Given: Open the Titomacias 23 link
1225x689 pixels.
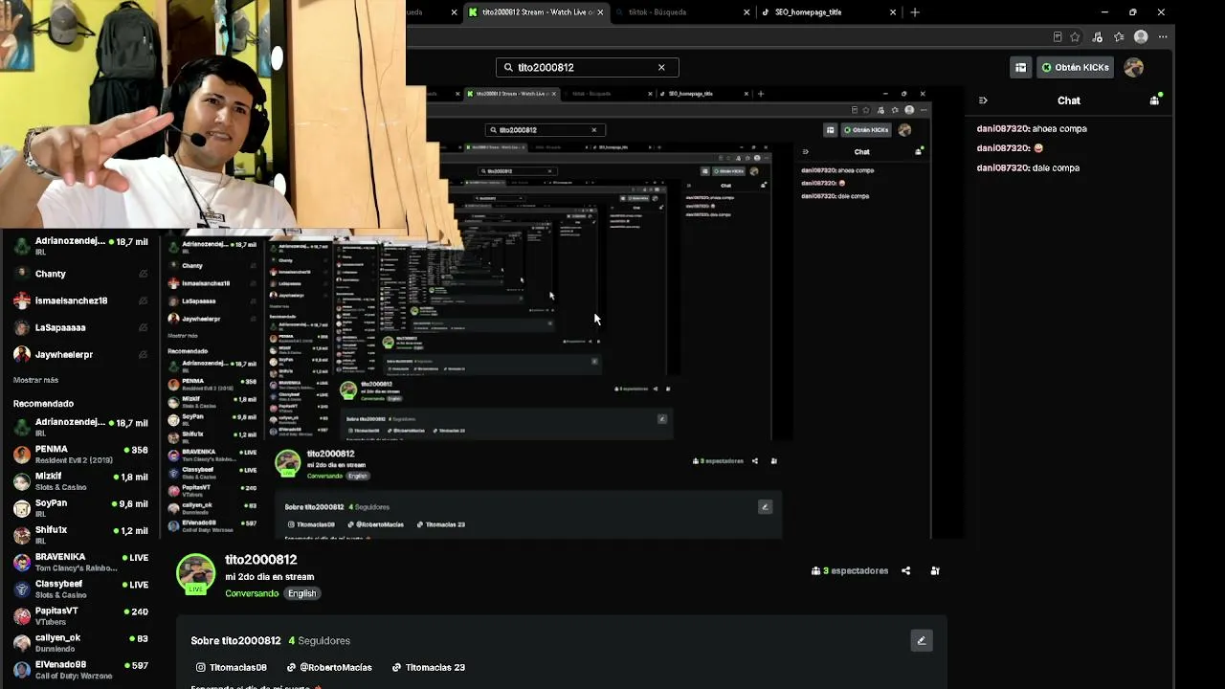Looking at the screenshot, I should pos(429,667).
